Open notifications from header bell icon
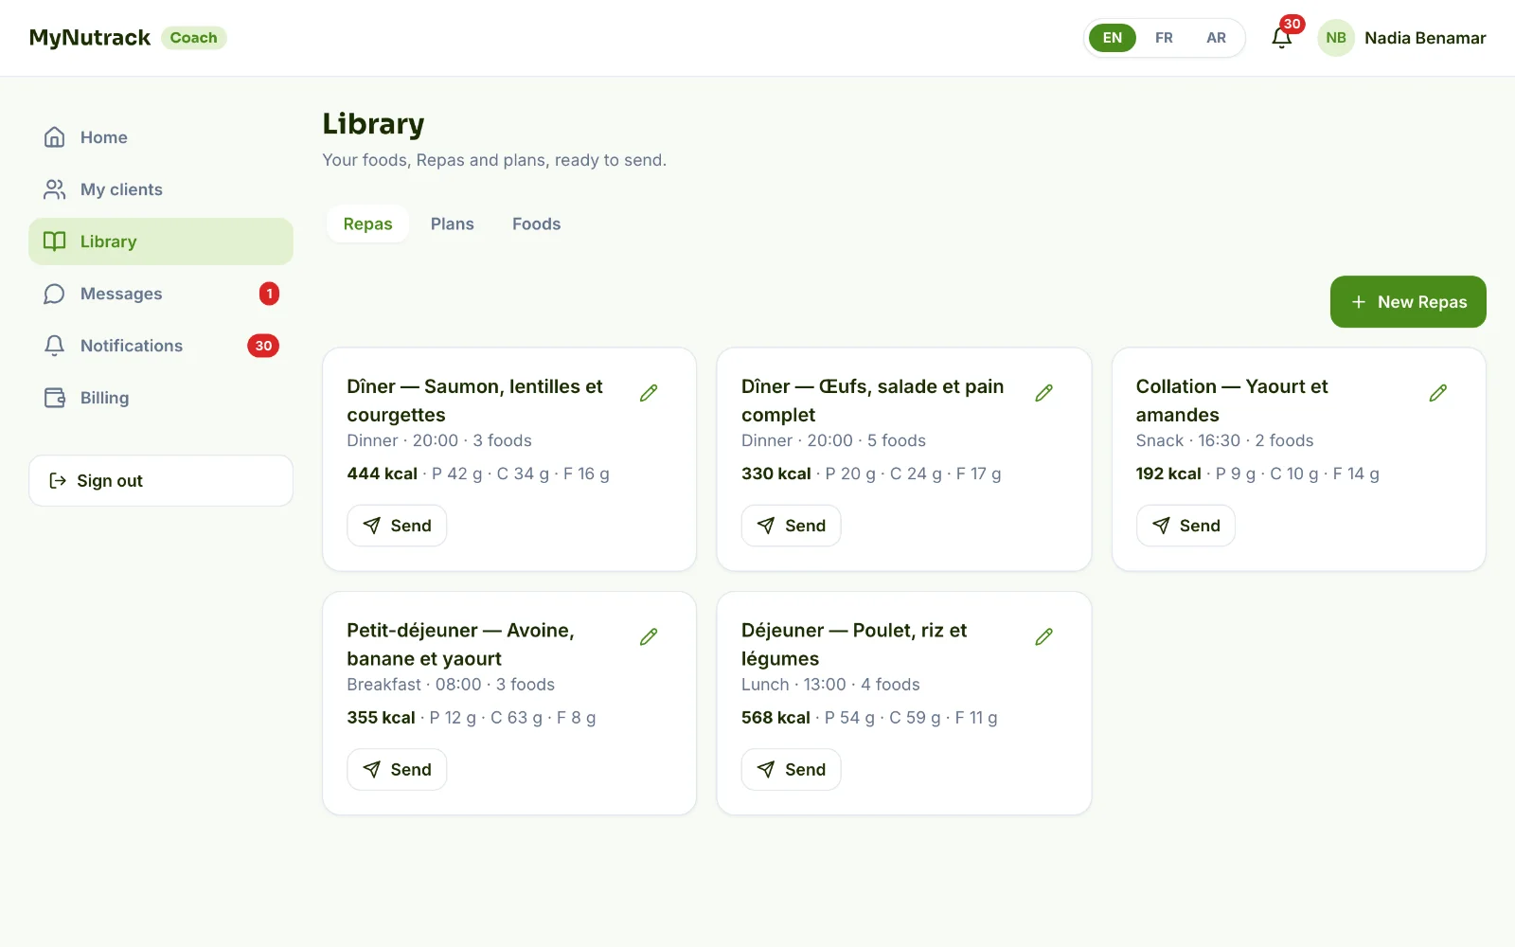 coord(1282,38)
